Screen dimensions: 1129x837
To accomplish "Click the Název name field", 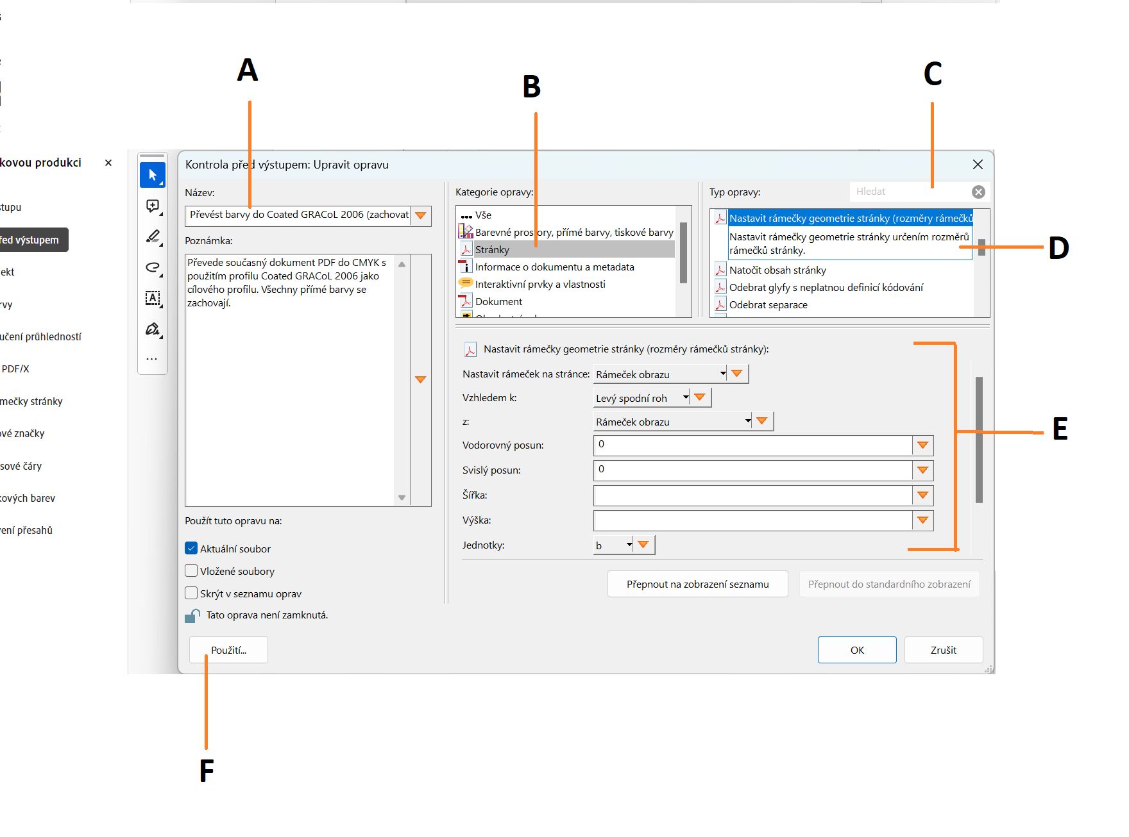I will pos(298,215).
